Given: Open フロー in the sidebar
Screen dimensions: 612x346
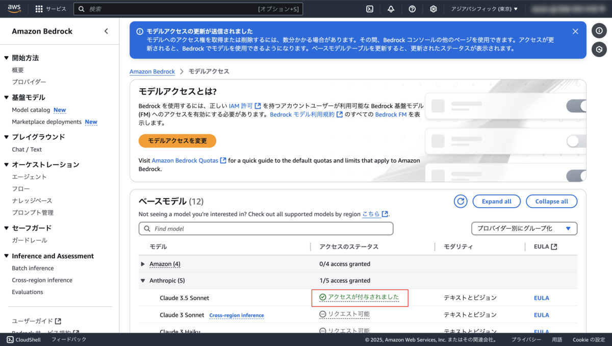Looking at the screenshot, I should (21, 189).
